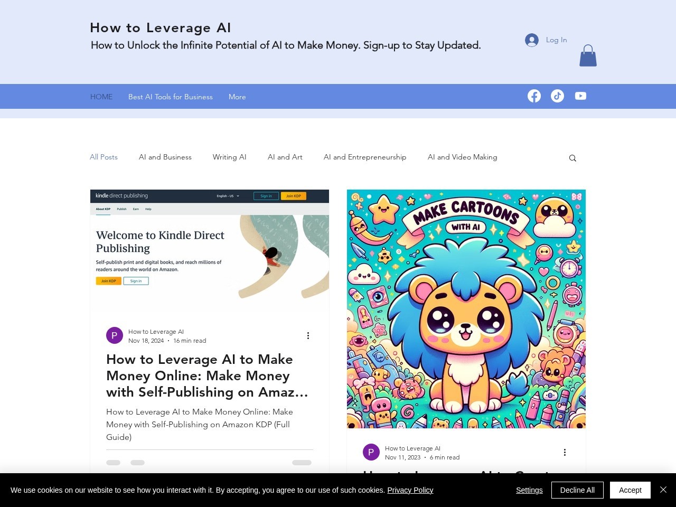Viewport: 676px width, 507px height.
Task: Show the AI and Art category
Action: [x=285, y=157]
